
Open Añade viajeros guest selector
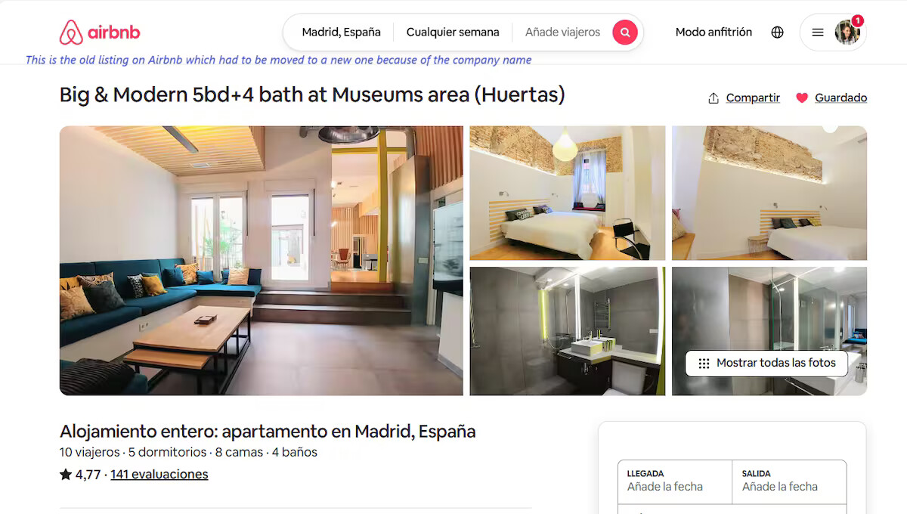pos(562,33)
